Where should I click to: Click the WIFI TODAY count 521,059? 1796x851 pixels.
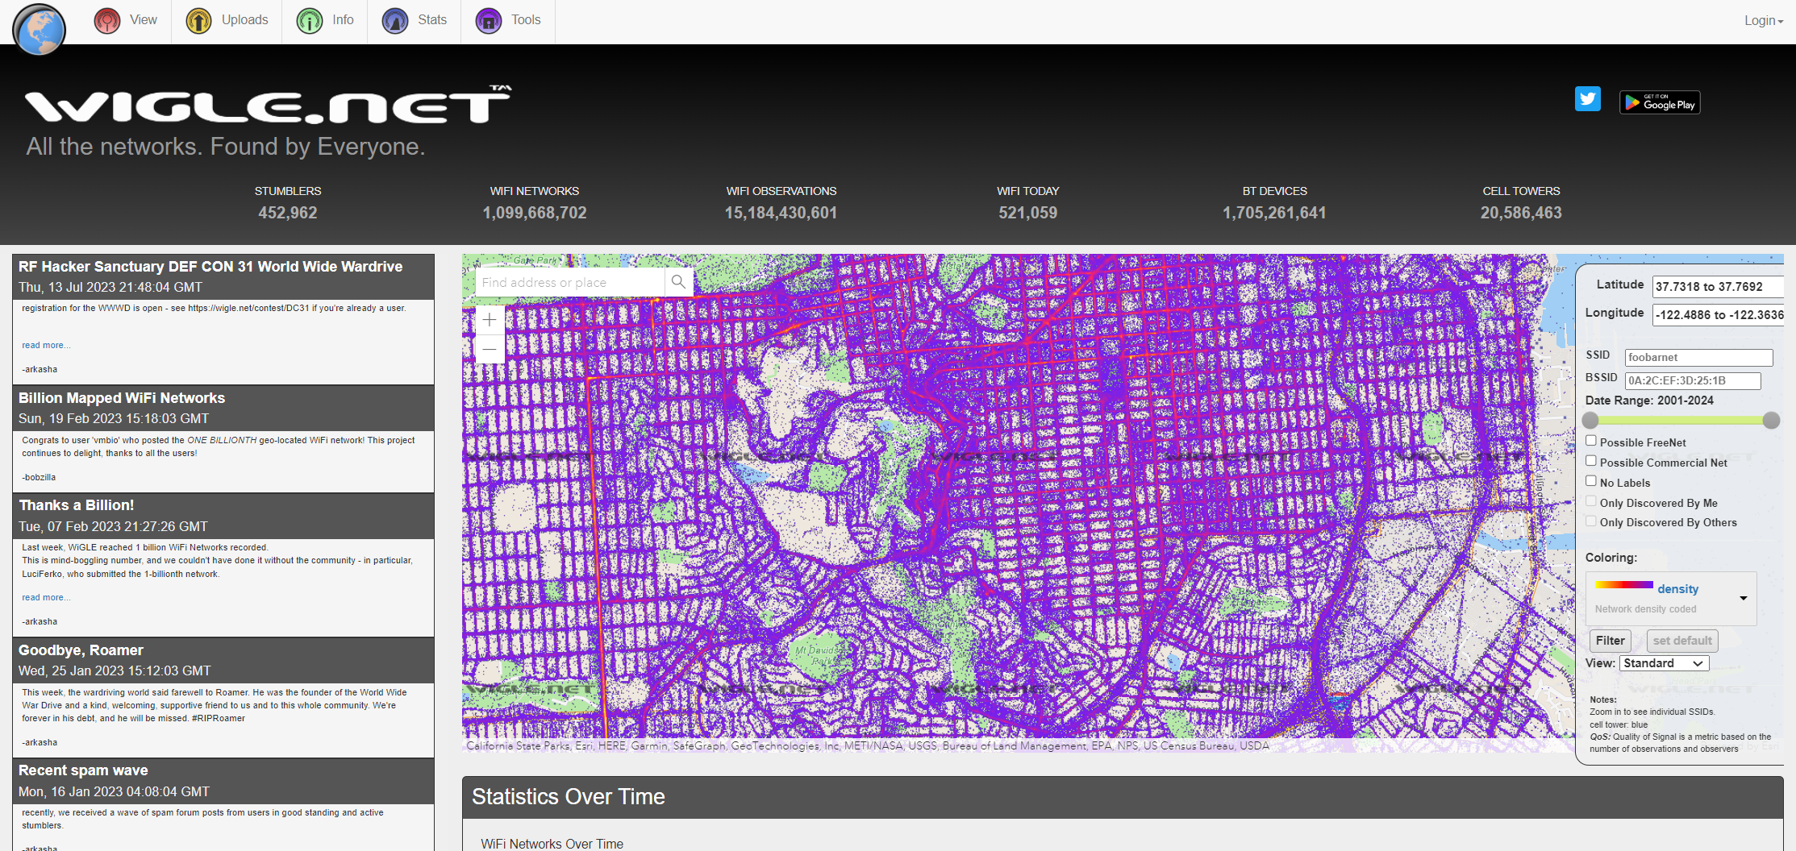[x=1027, y=213]
